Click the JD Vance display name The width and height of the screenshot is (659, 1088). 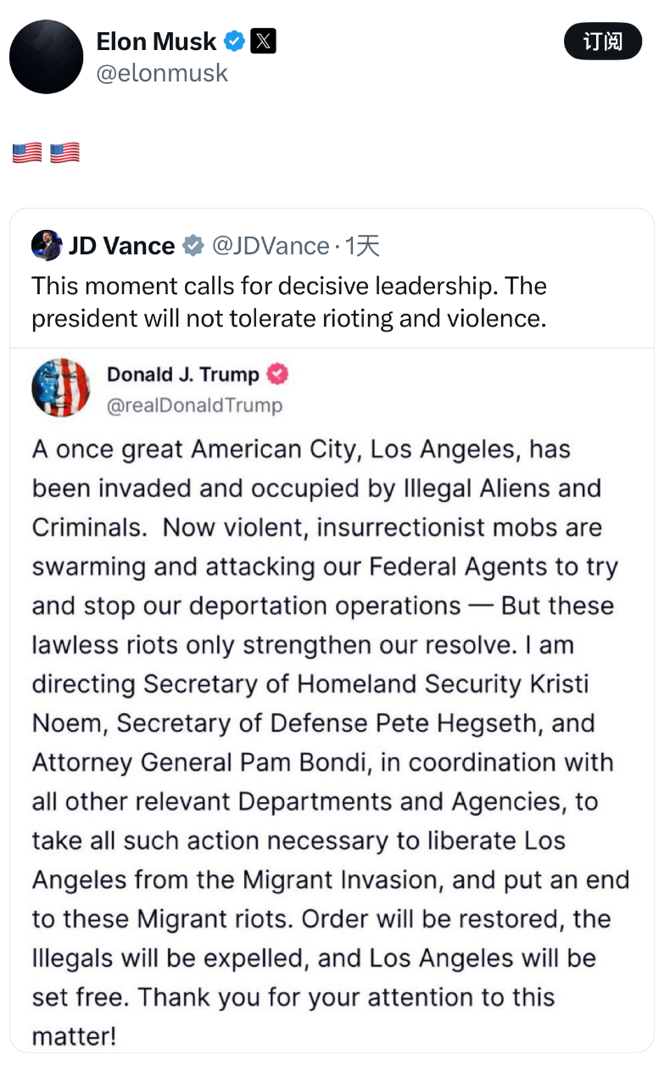pos(121,246)
